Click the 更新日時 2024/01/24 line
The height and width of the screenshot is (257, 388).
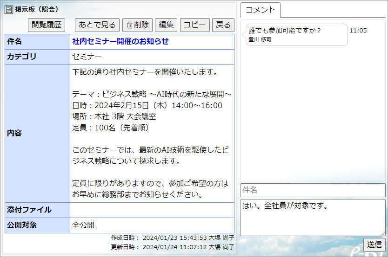(x=173, y=247)
